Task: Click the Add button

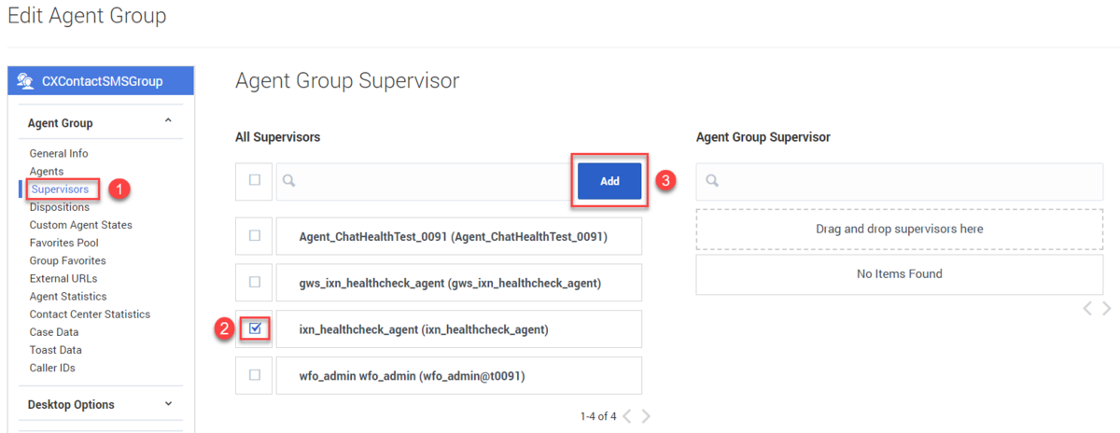Action: (x=609, y=181)
